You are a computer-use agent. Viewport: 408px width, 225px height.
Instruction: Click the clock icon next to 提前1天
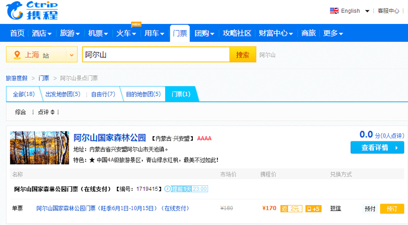[168, 189]
